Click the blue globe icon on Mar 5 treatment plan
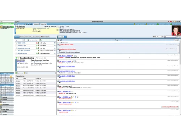 (x=76, y=97)
